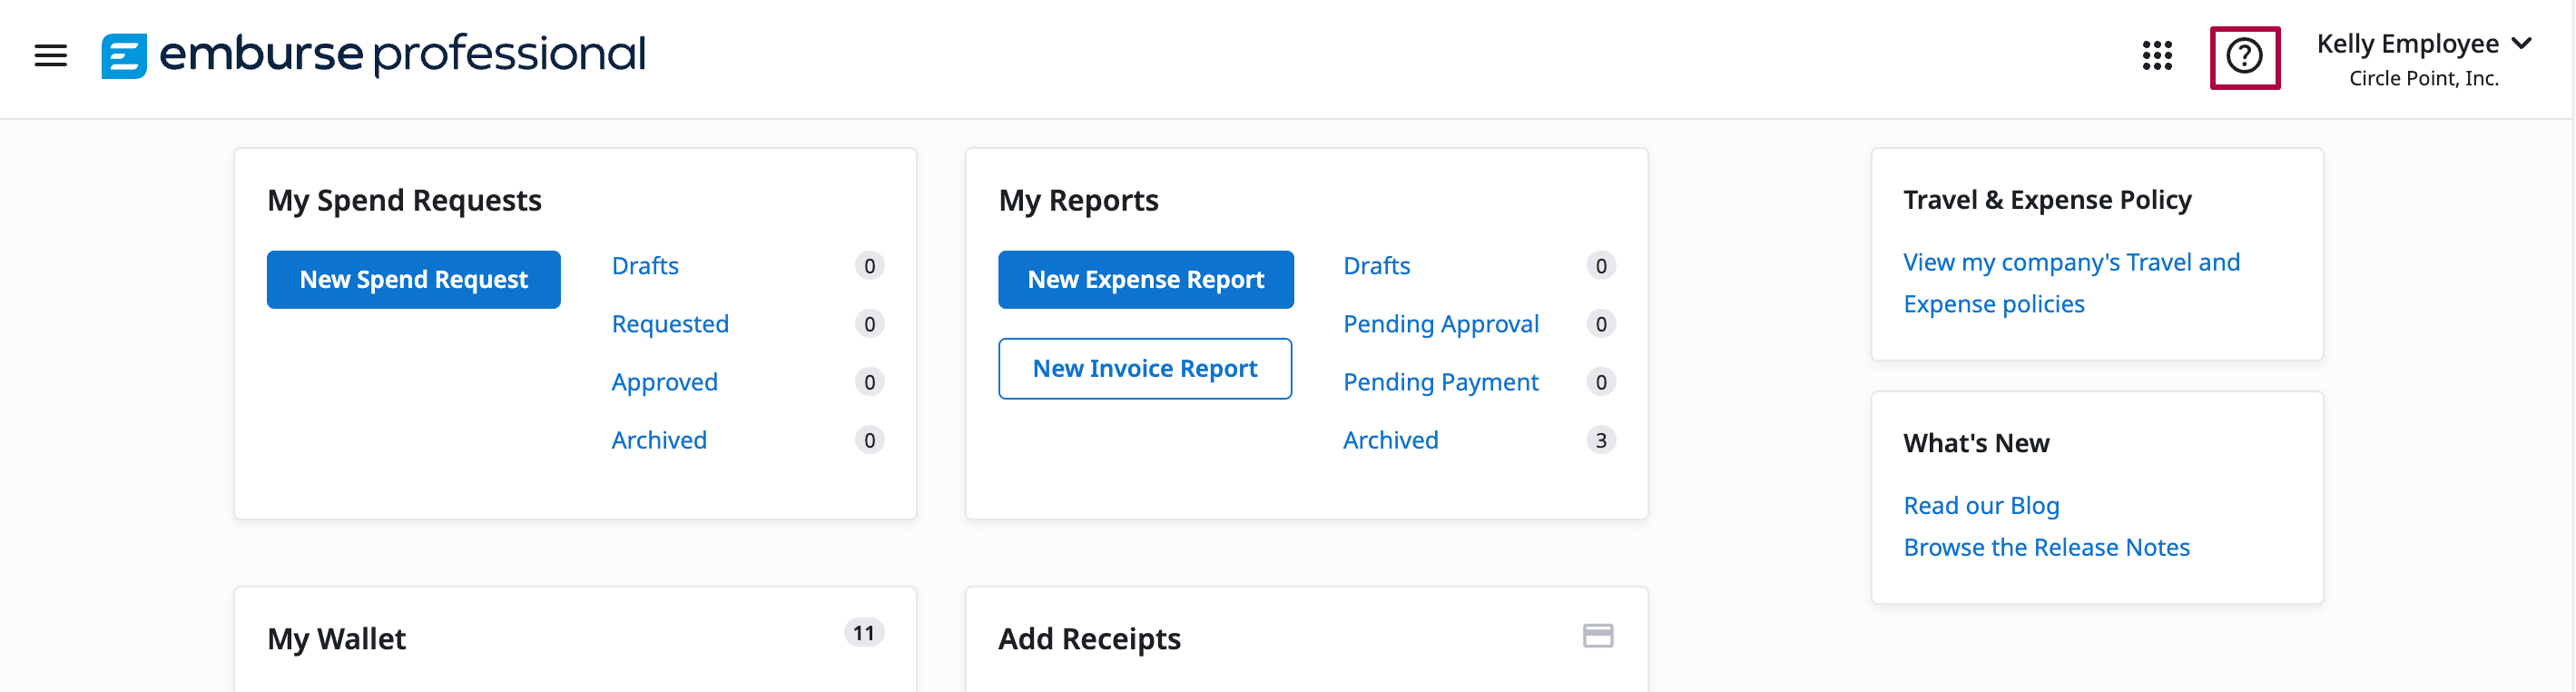Click the New Invoice Report button
Image resolution: width=2576 pixels, height=692 pixels.
coord(1144,369)
